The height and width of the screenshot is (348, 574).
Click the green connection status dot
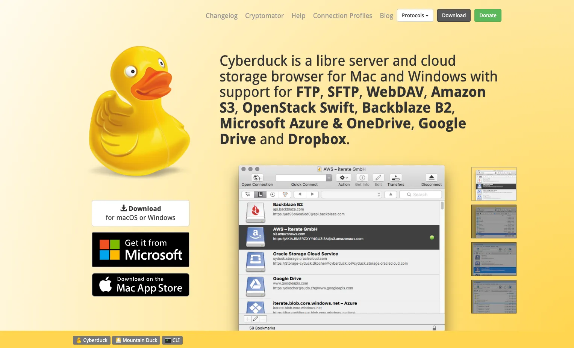432,237
